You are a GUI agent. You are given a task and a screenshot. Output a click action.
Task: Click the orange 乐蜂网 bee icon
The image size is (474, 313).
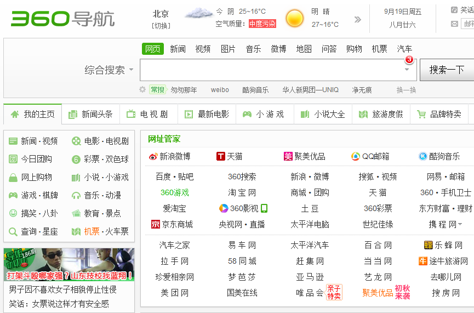pyautogui.click(x=429, y=245)
